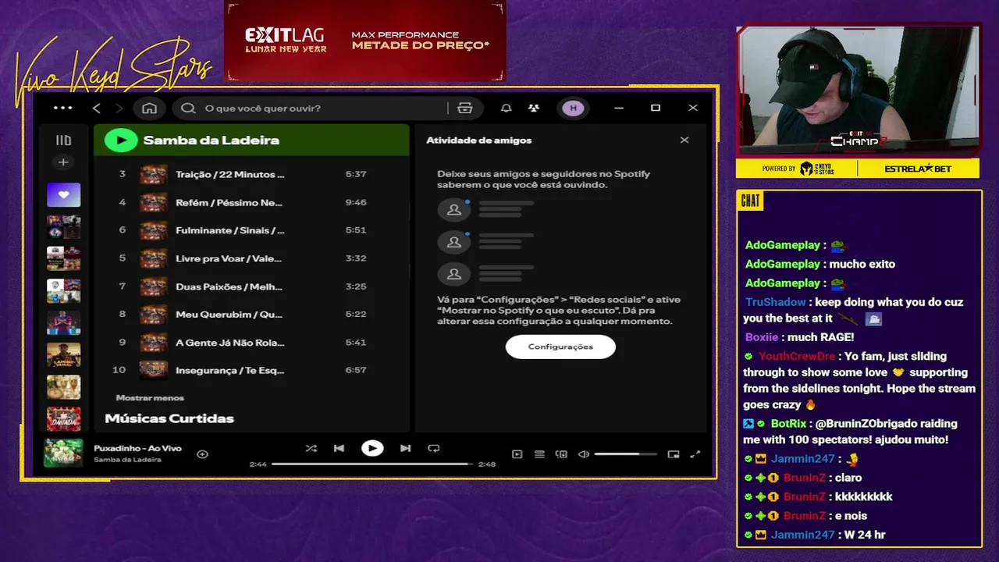999x562 pixels.
Task: Minimize the Spotify window
Action: [x=620, y=108]
